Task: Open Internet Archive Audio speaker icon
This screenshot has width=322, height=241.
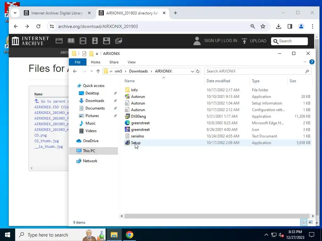Action: pyautogui.click(x=95, y=41)
